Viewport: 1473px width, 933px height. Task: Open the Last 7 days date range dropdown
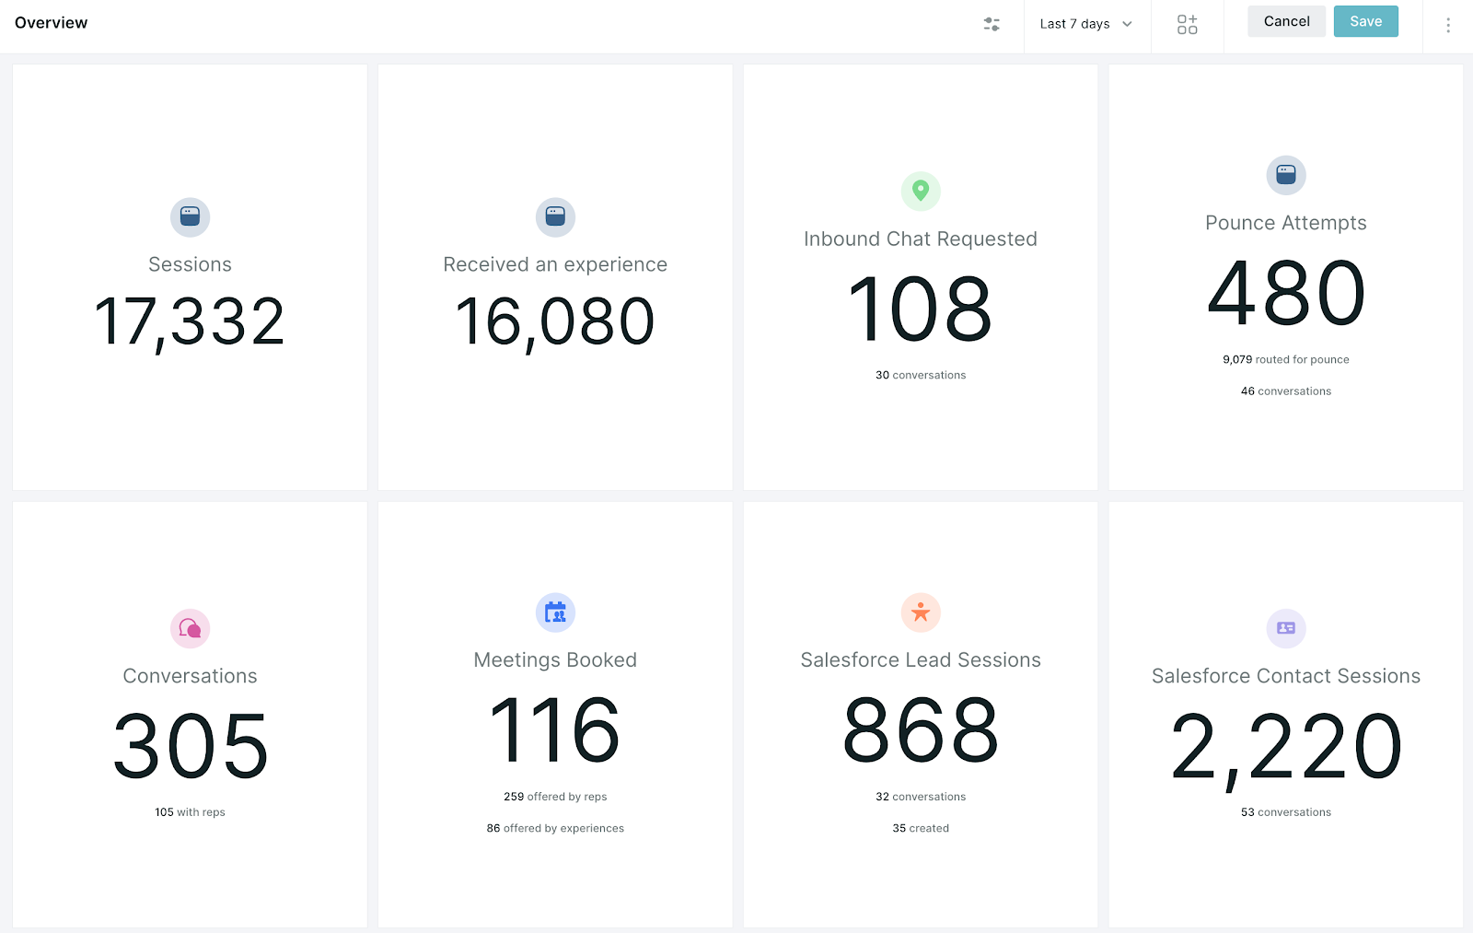[1086, 25]
